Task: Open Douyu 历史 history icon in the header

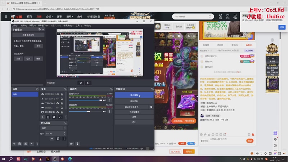Action: pyautogui.click(x=221, y=16)
